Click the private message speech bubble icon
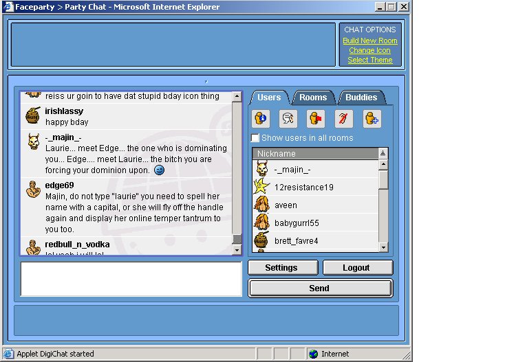The width and height of the screenshot is (505, 362). 288,119
